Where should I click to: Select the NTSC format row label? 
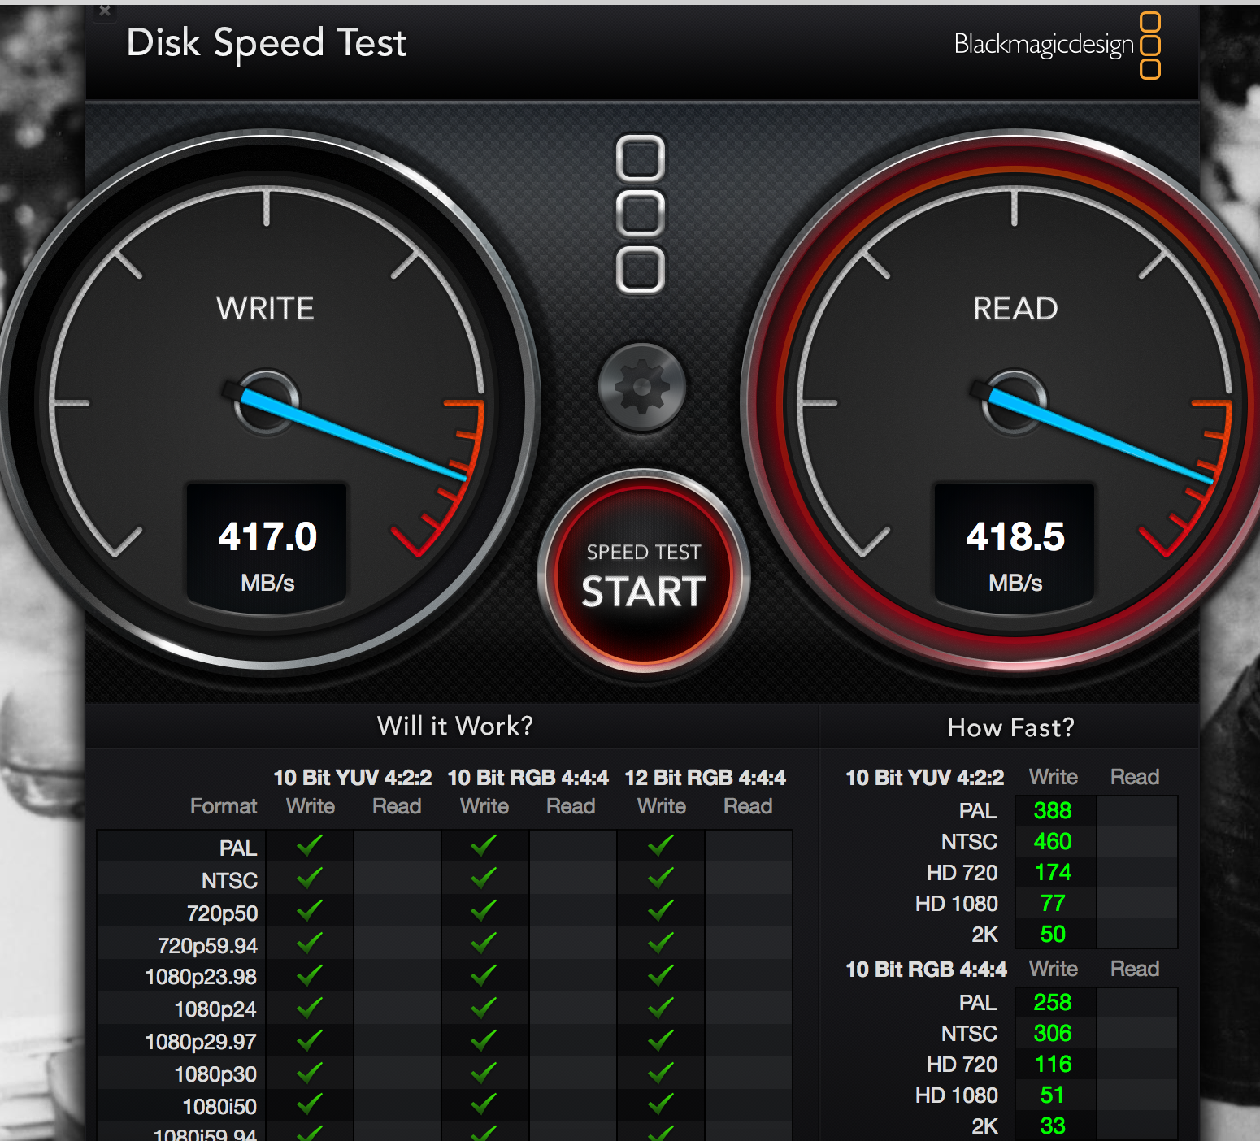click(x=230, y=881)
